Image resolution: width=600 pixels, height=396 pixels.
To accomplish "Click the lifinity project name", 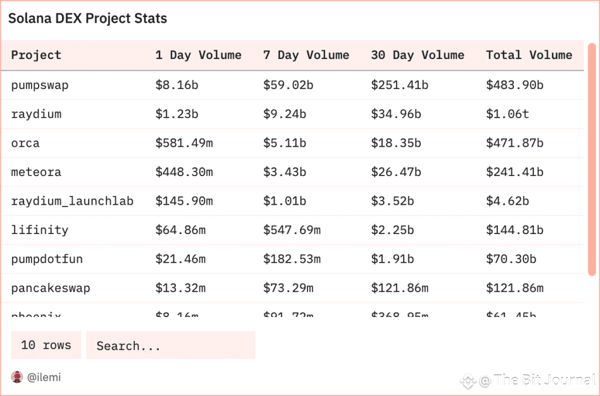I will (40, 230).
